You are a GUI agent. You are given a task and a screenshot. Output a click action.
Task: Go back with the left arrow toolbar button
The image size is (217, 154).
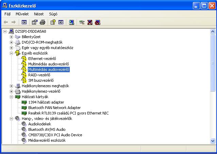(x=6, y=22)
